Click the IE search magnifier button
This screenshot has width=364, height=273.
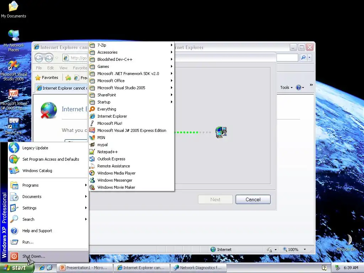point(303,57)
